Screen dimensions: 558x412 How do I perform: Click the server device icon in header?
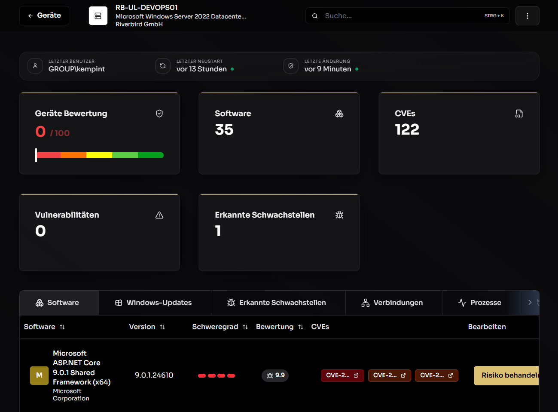(x=98, y=16)
